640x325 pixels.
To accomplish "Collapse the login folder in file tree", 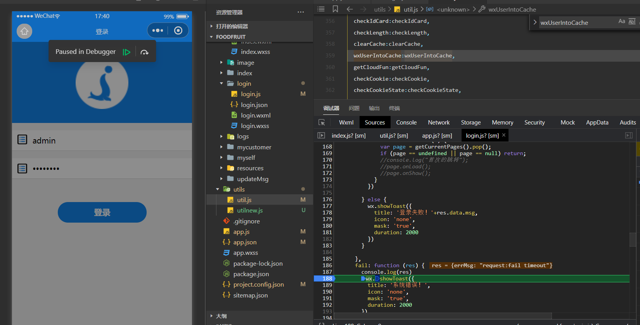I will click(x=221, y=83).
